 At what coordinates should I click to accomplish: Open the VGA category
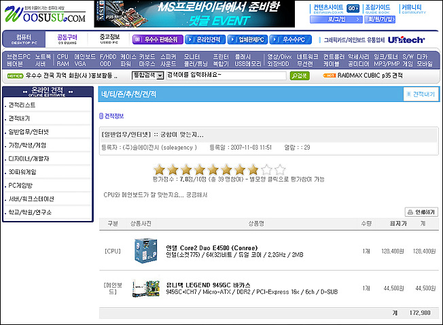(80, 64)
